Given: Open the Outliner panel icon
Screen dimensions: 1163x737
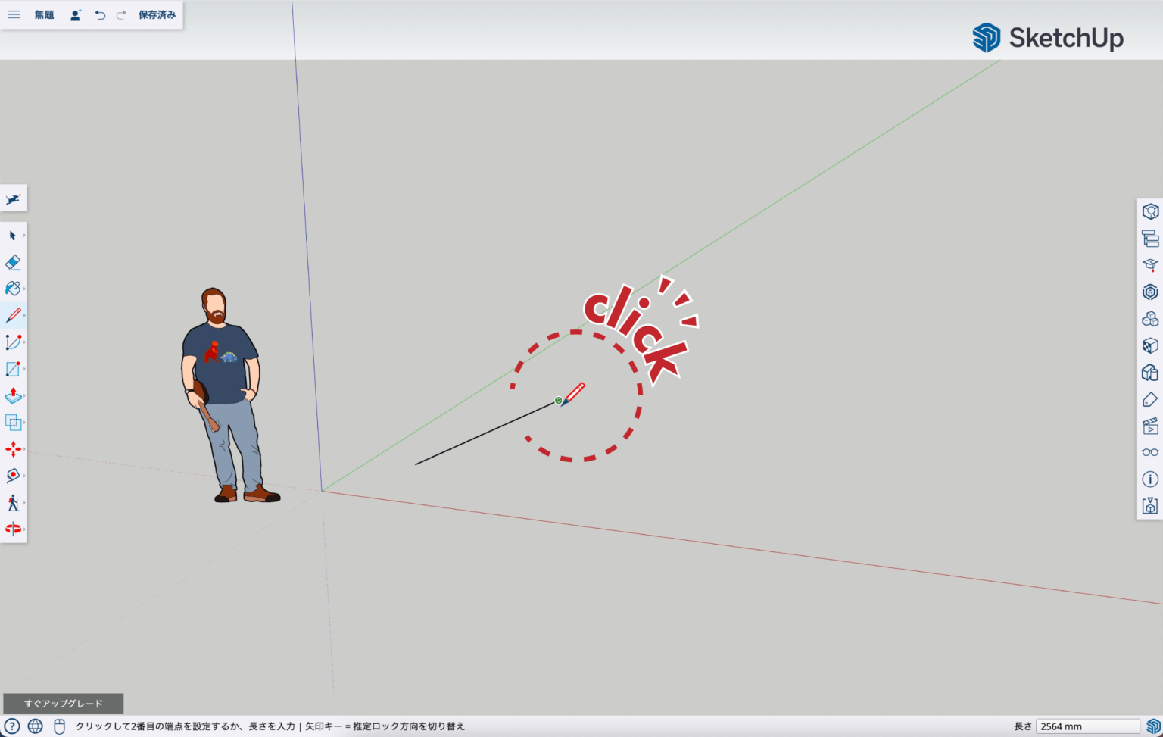Looking at the screenshot, I should point(1150,239).
